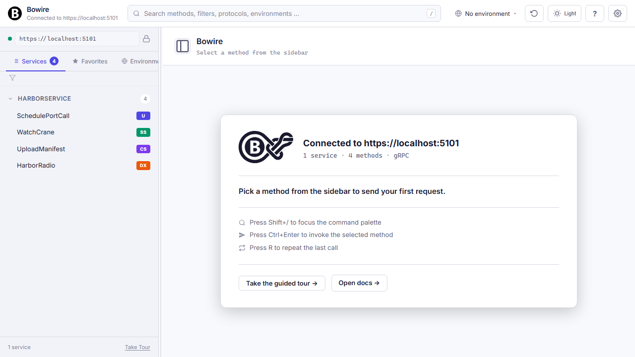The image size is (635, 357).
Task: Open settings via the gear icon
Action: pyautogui.click(x=618, y=13)
